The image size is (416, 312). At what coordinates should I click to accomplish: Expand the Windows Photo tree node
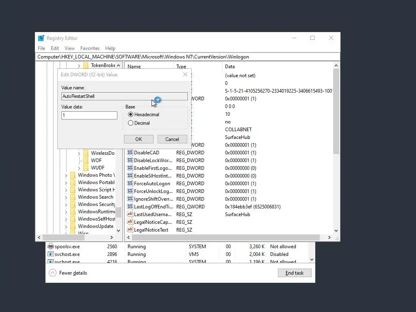pos(66,175)
